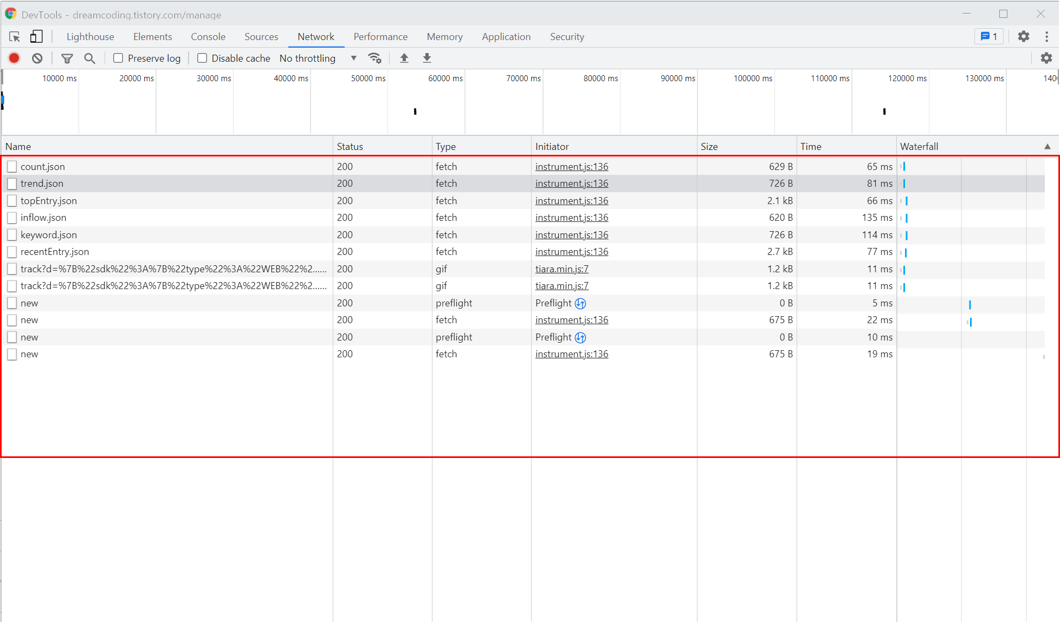This screenshot has height=622, width=1060.
Task: Toggle the Waterfall column sort arrow
Action: (1047, 147)
